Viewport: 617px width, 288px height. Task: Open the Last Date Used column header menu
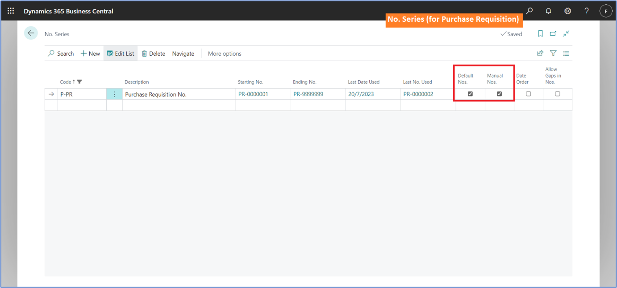(364, 82)
